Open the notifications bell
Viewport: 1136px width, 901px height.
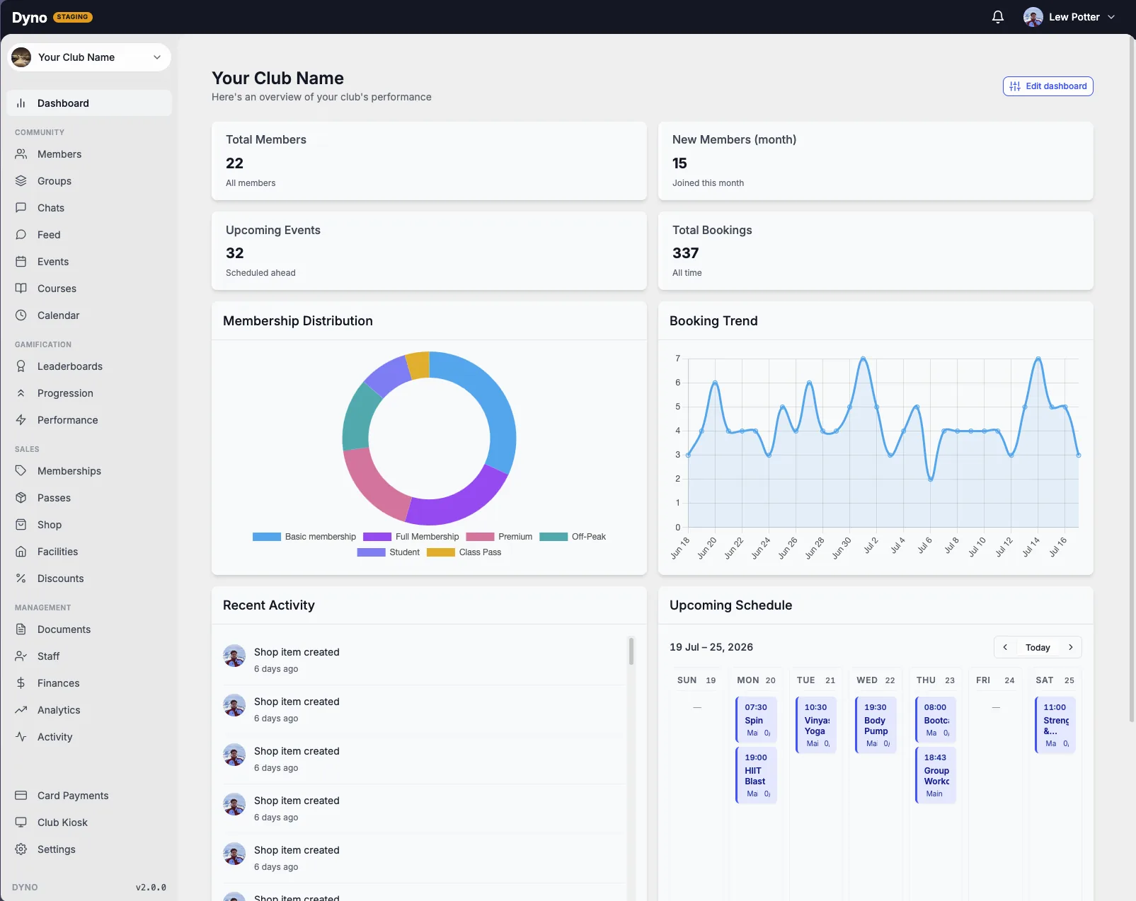coord(998,17)
